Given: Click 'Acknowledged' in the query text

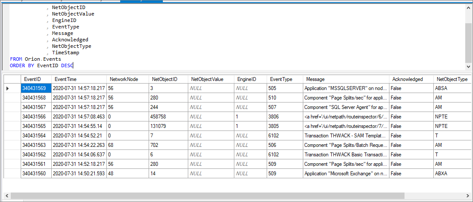Looking at the screenshot, I should (70, 40).
